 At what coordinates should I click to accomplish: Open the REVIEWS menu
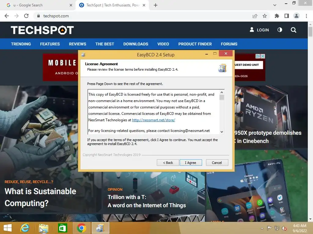tap(77, 44)
